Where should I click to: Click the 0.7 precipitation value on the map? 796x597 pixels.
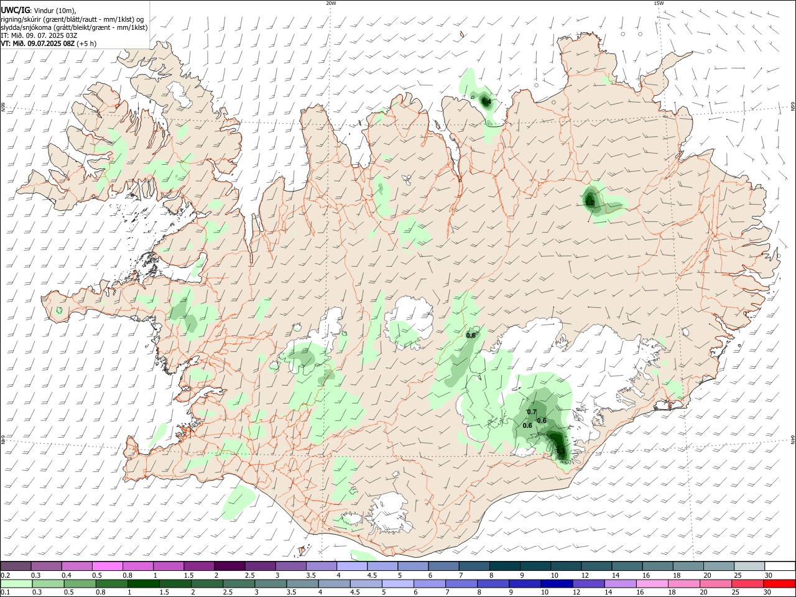532,412
